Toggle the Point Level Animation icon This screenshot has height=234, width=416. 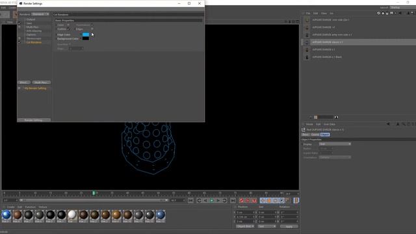[288, 201]
